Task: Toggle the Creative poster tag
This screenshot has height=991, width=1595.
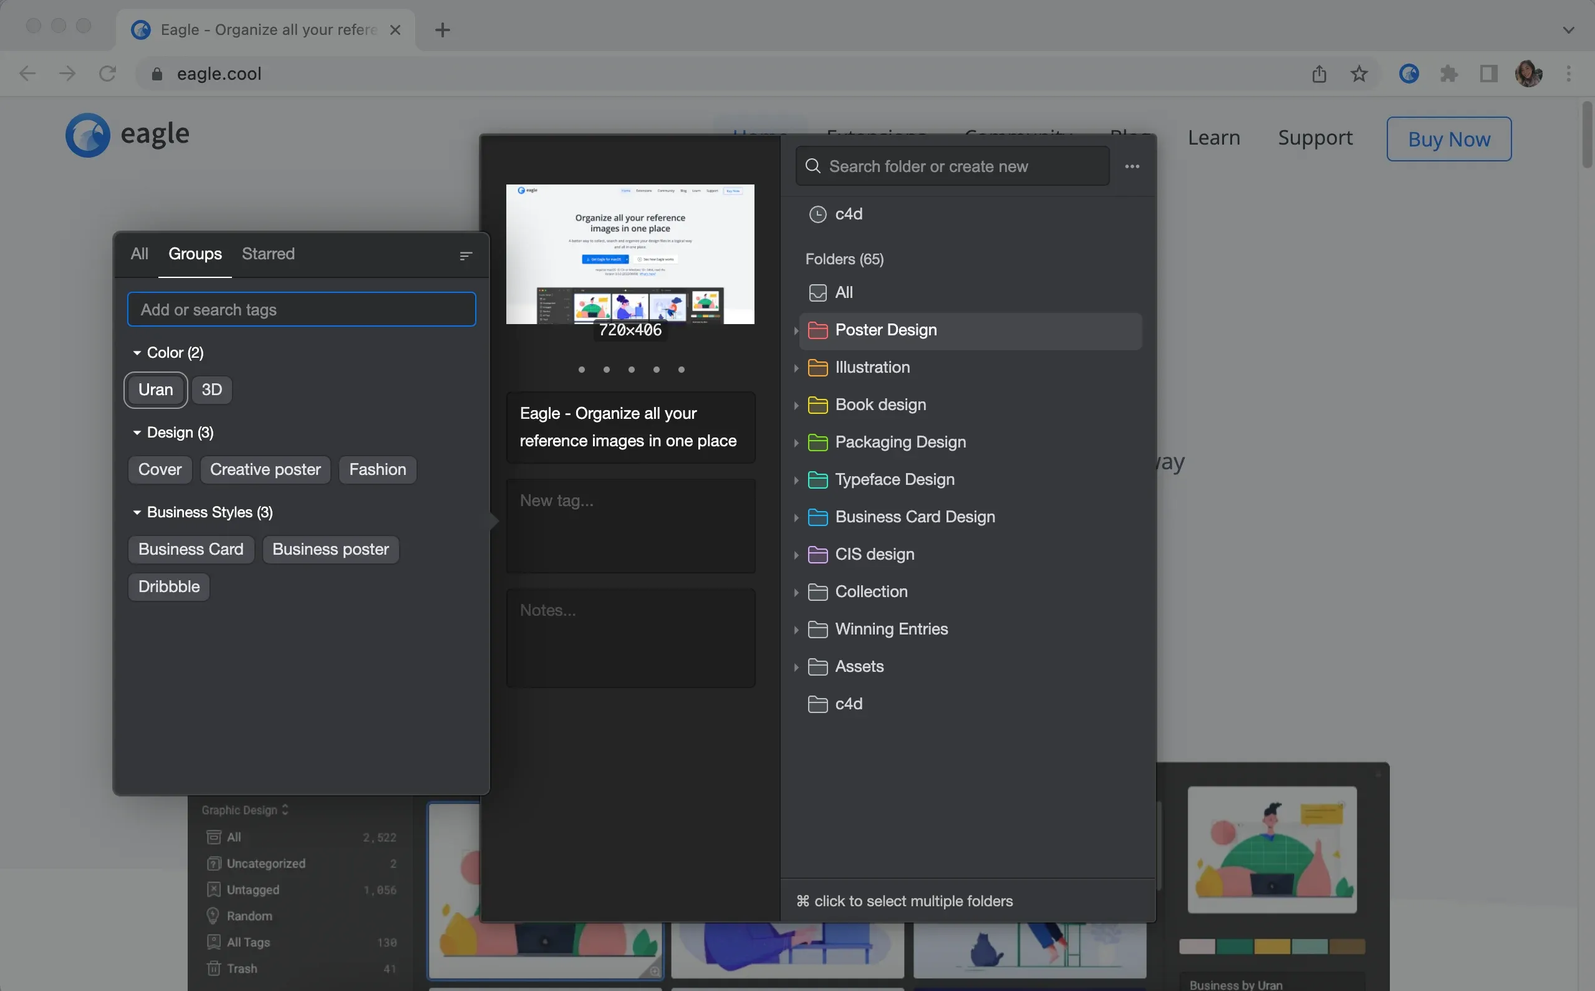Action: [x=266, y=470]
